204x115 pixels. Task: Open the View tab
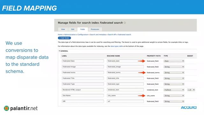[63, 29]
